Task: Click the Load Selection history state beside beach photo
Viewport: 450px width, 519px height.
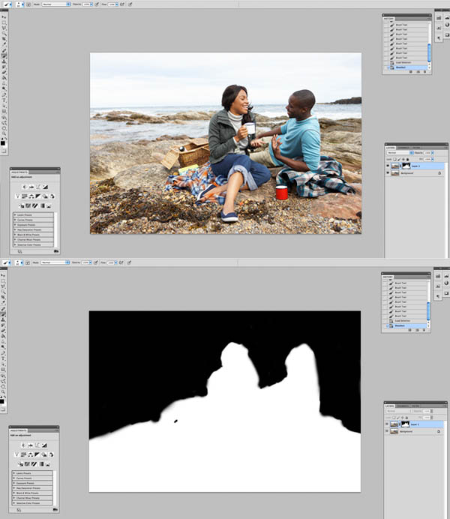Action: pyautogui.click(x=401, y=62)
